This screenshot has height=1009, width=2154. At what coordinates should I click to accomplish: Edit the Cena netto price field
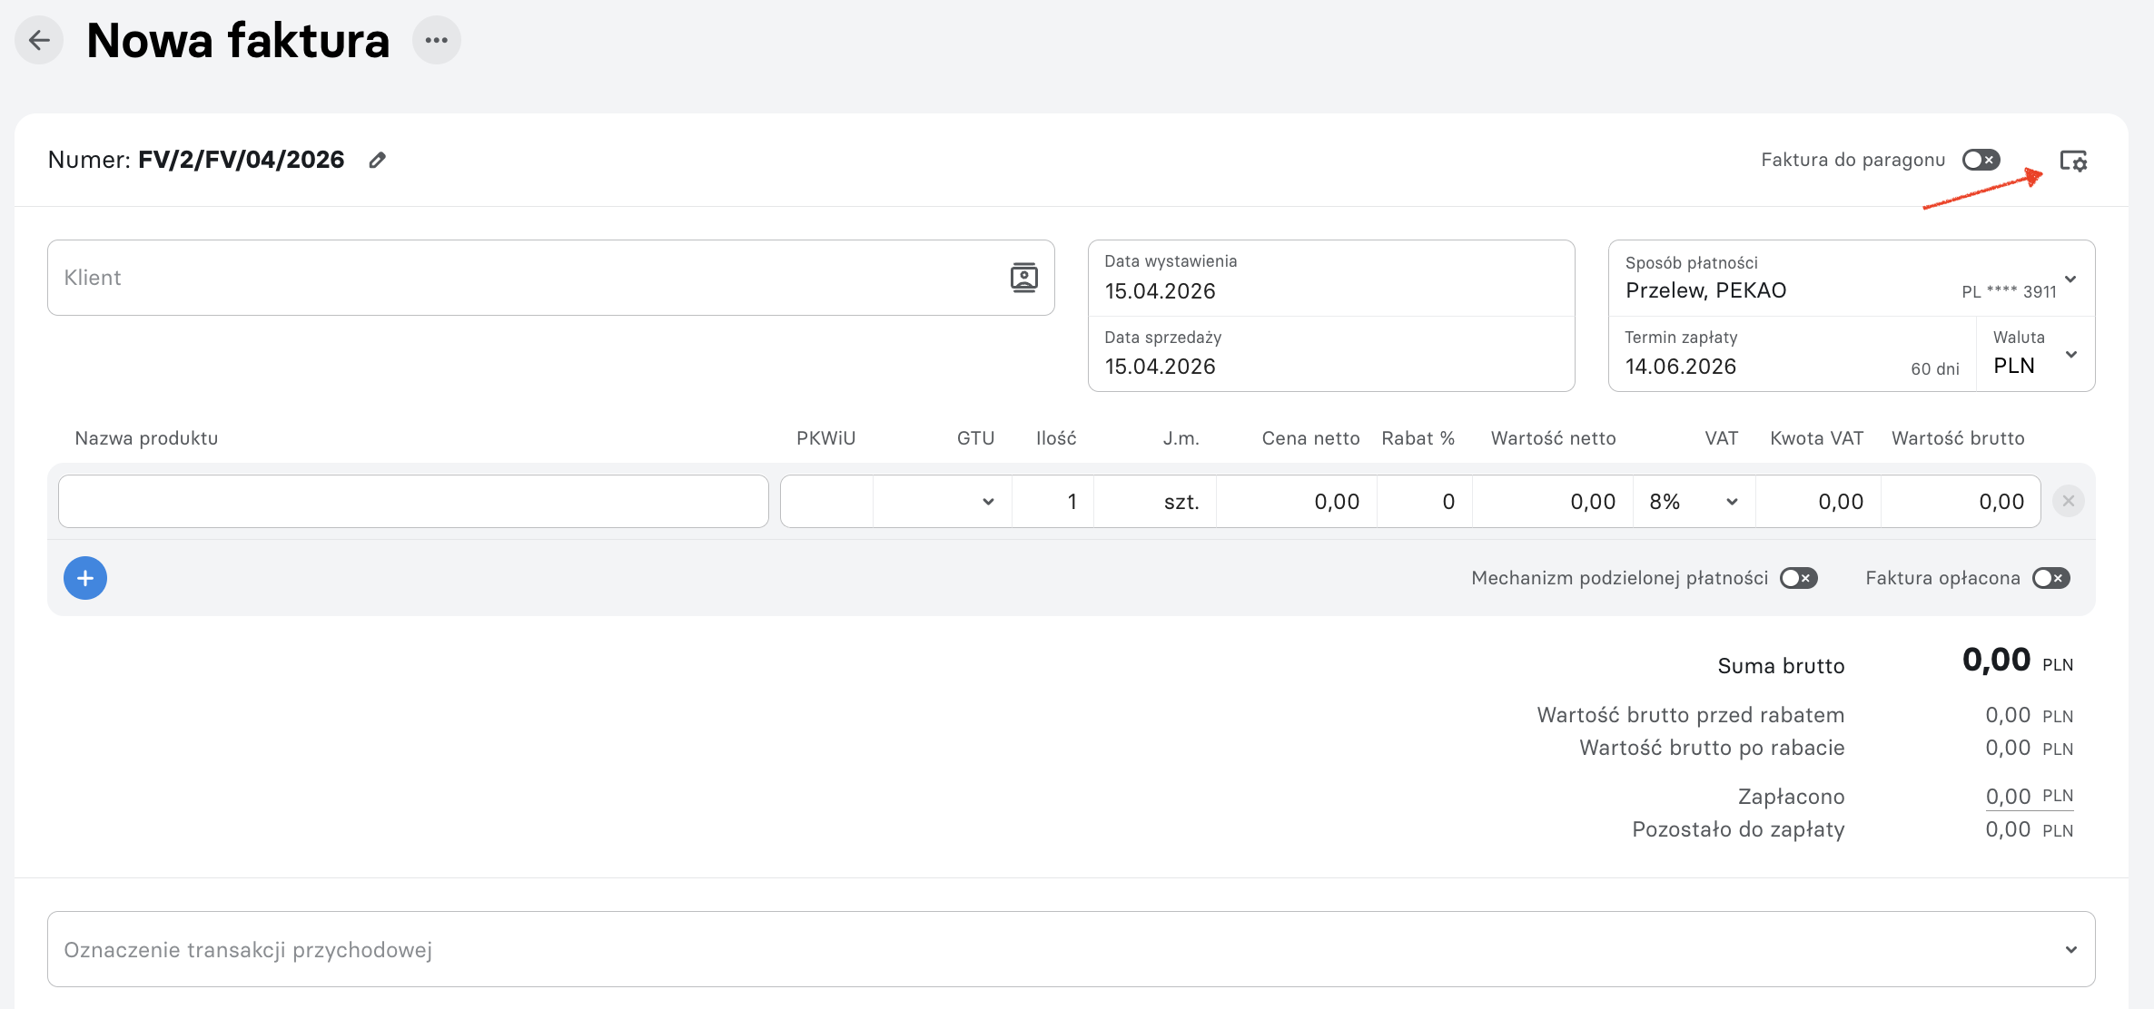point(1297,501)
